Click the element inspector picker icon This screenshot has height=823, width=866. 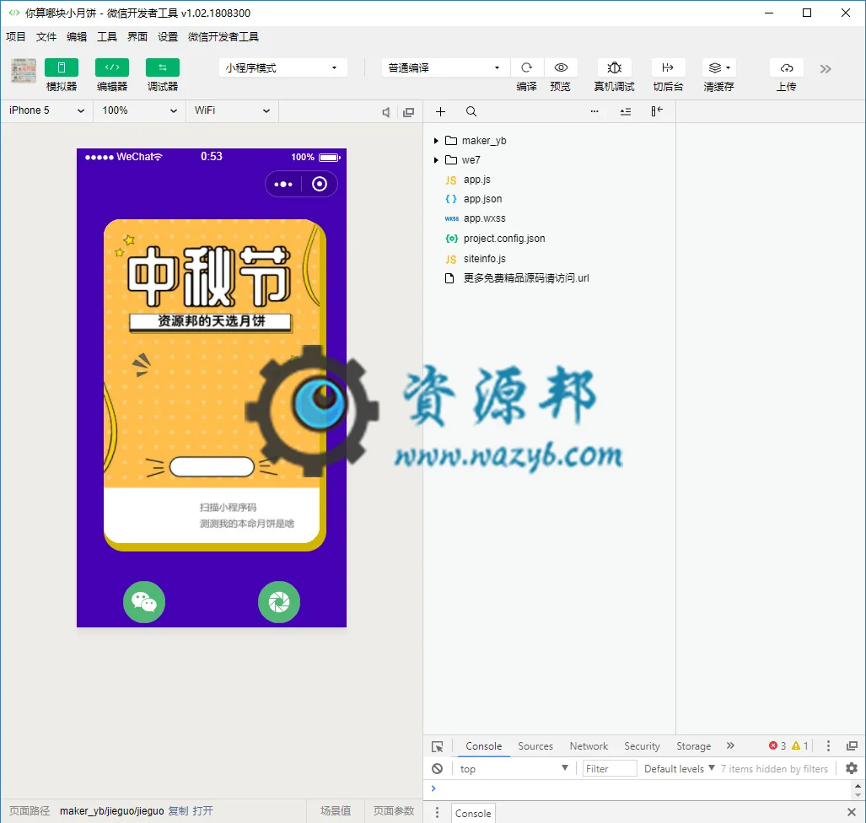click(x=437, y=746)
